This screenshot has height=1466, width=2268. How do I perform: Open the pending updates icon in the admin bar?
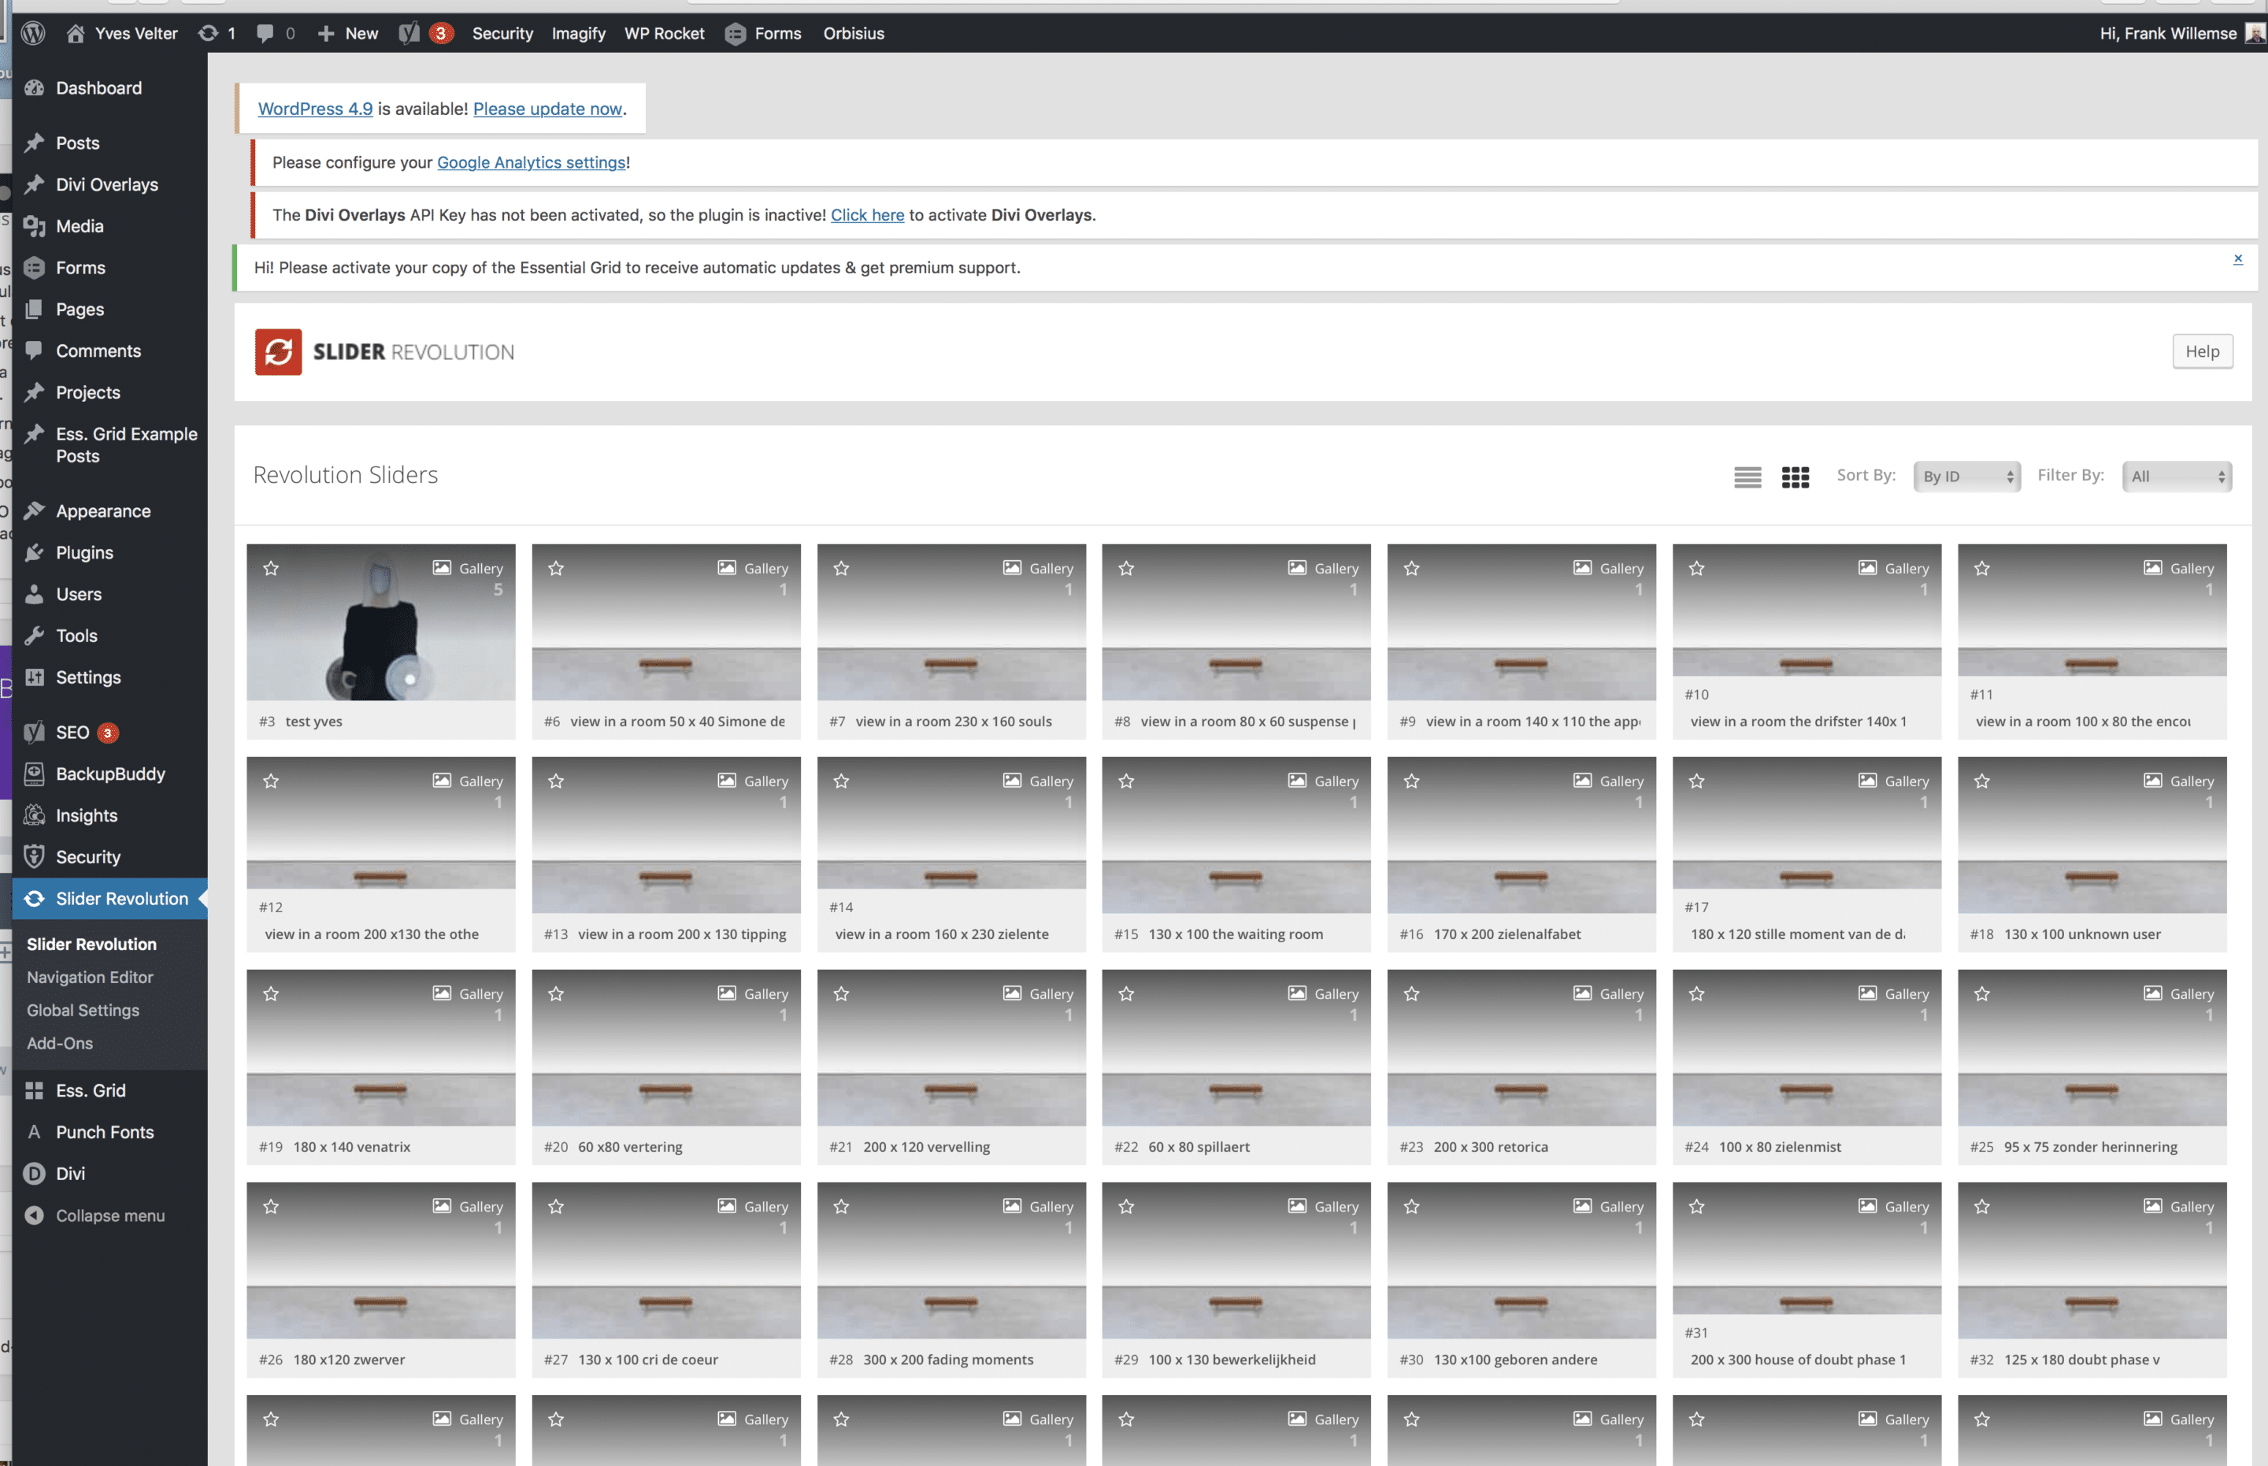tap(217, 33)
